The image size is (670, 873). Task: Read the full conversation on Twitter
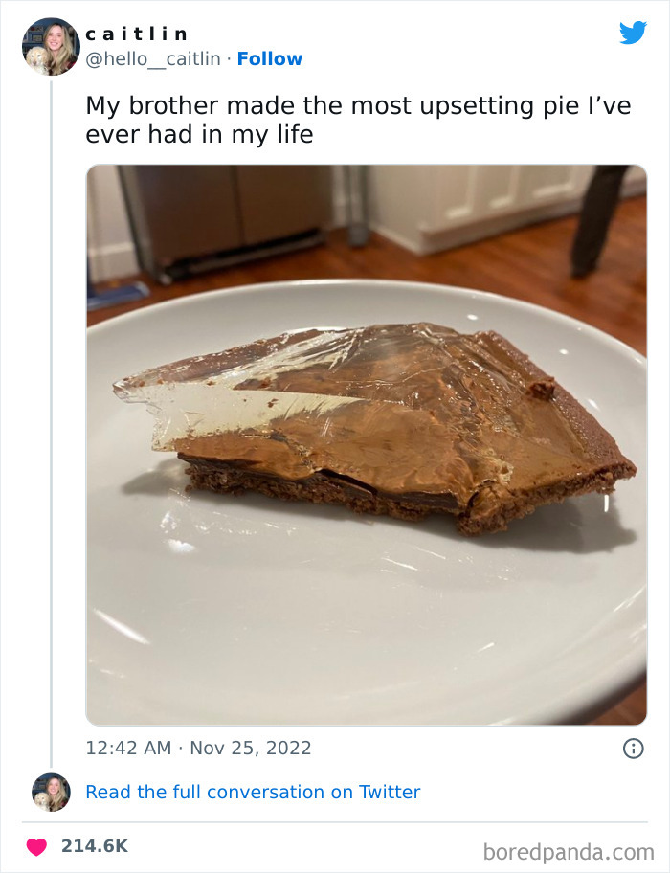(253, 792)
